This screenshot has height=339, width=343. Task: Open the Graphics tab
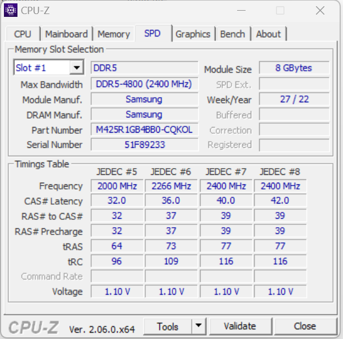(193, 34)
